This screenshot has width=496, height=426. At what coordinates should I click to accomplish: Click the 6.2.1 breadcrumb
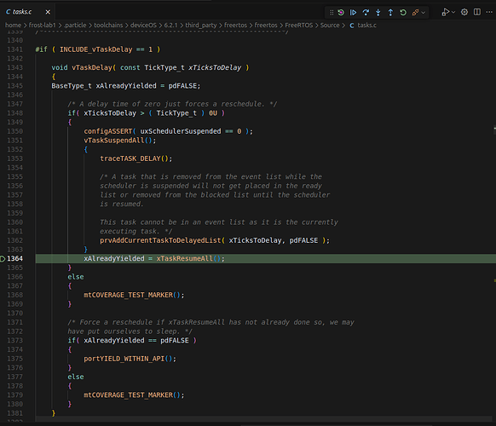point(170,25)
